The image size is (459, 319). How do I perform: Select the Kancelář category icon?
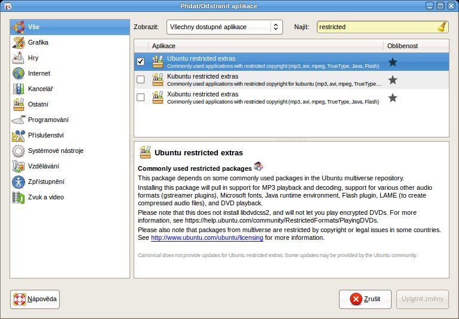pos(19,89)
